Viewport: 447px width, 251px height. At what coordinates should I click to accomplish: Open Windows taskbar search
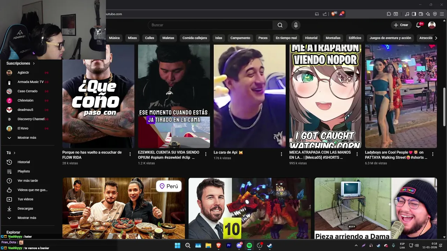coord(188,245)
